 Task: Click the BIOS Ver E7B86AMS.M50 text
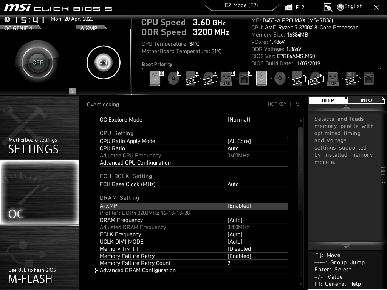pyautogui.click(x=283, y=56)
